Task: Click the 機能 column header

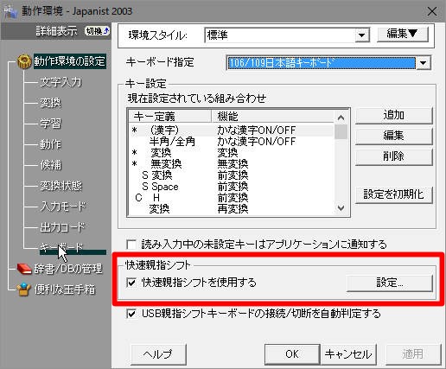Action: pyautogui.click(x=273, y=117)
